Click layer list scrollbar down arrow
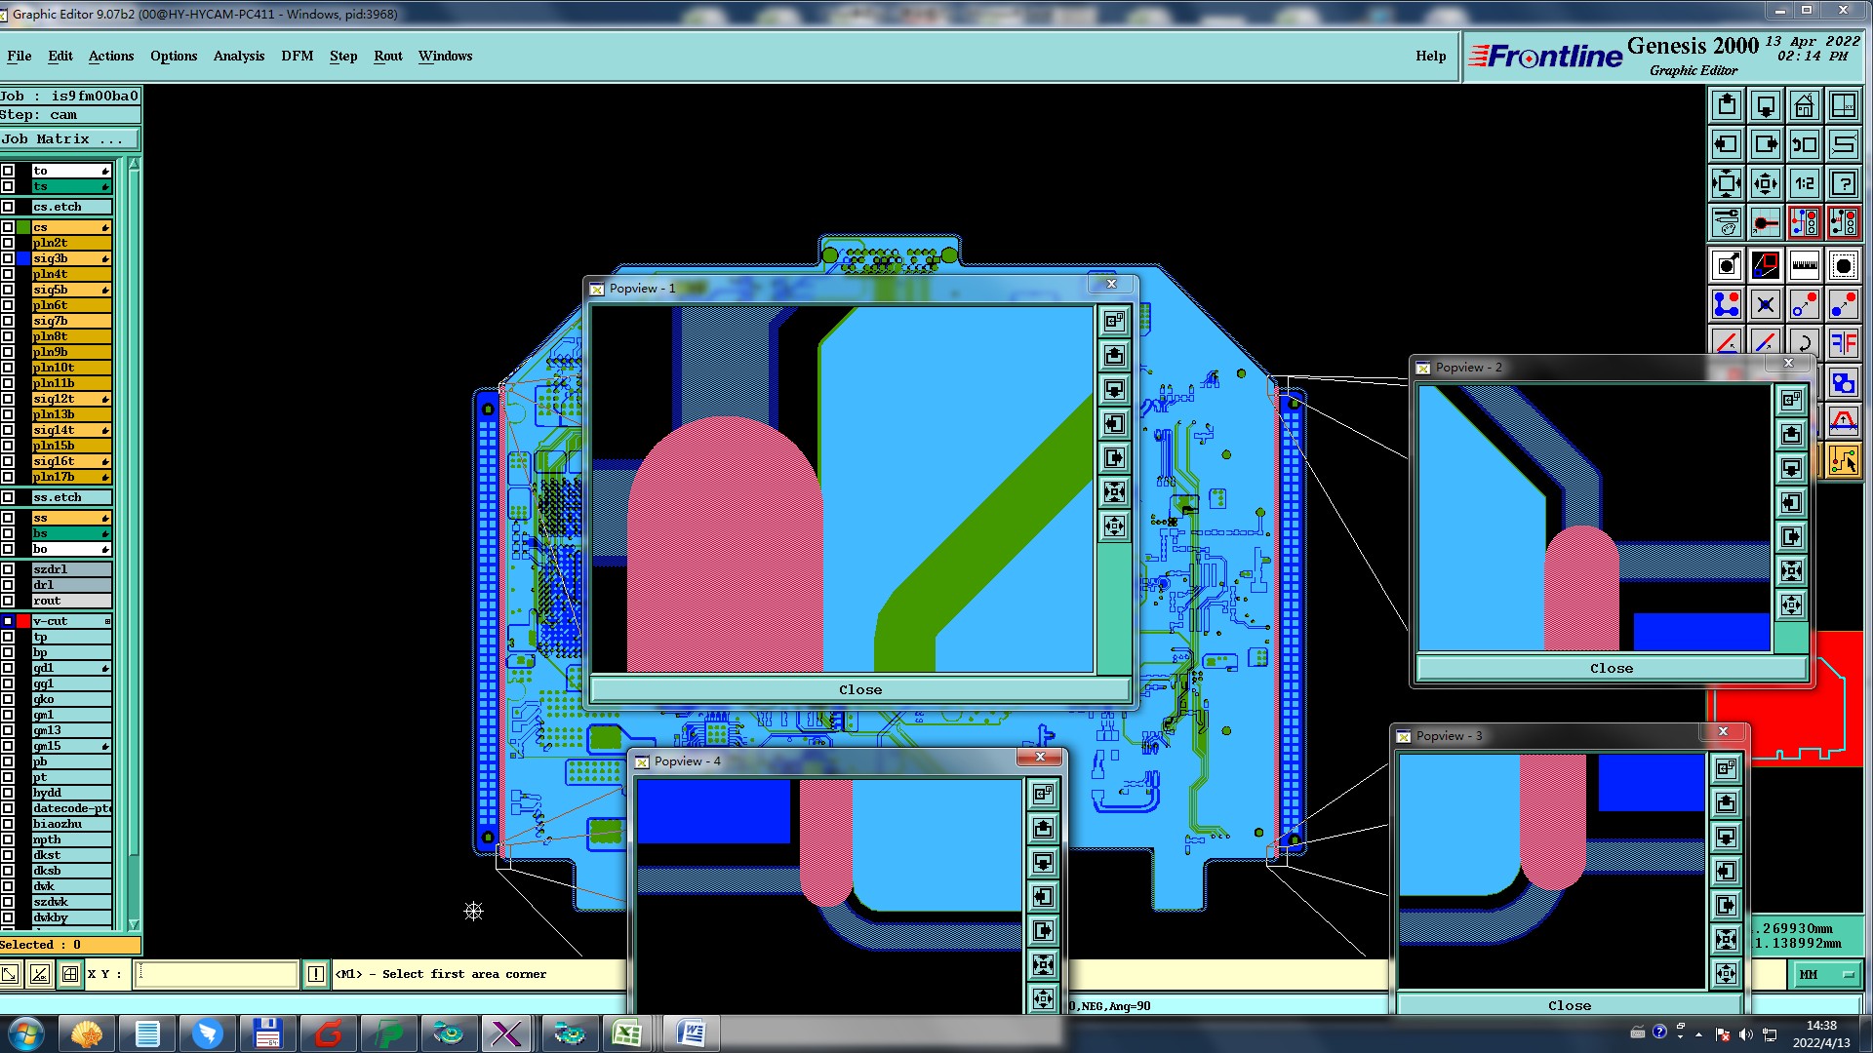1873x1053 pixels. (134, 924)
